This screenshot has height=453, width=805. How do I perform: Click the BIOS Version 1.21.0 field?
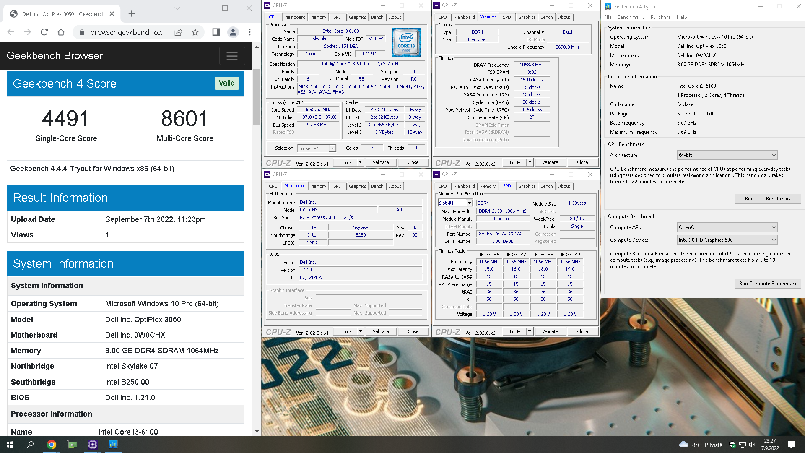[360, 270]
